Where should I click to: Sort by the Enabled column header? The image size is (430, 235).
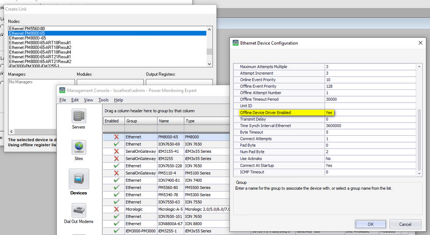tap(114, 121)
